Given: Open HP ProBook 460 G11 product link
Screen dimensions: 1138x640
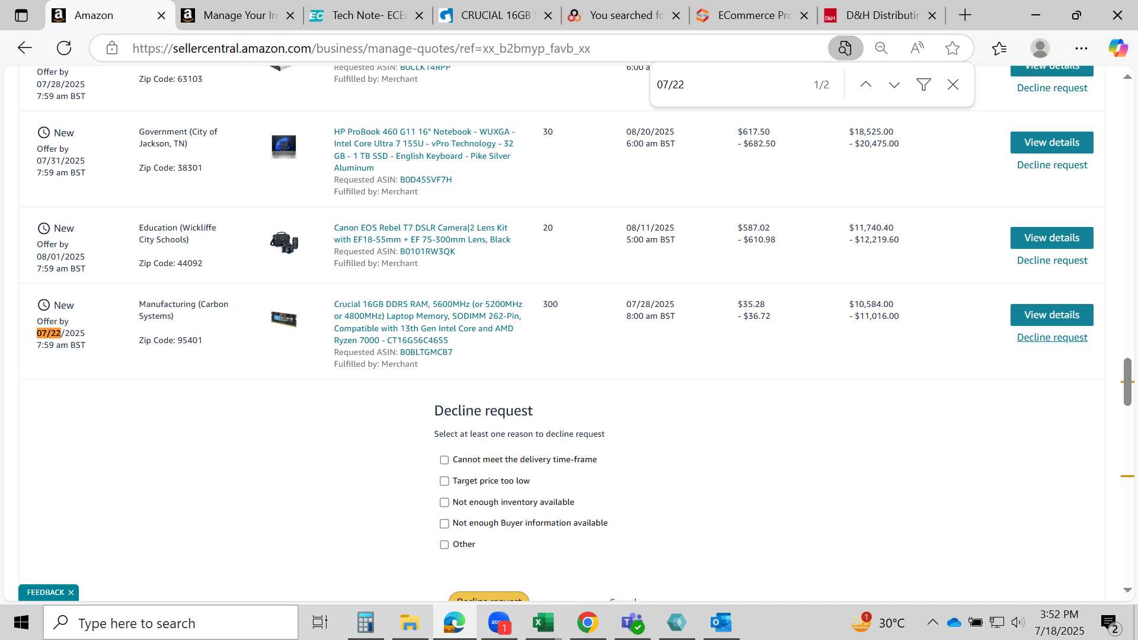Looking at the screenshot, I should pyautogui.click(x=424, y=149).
